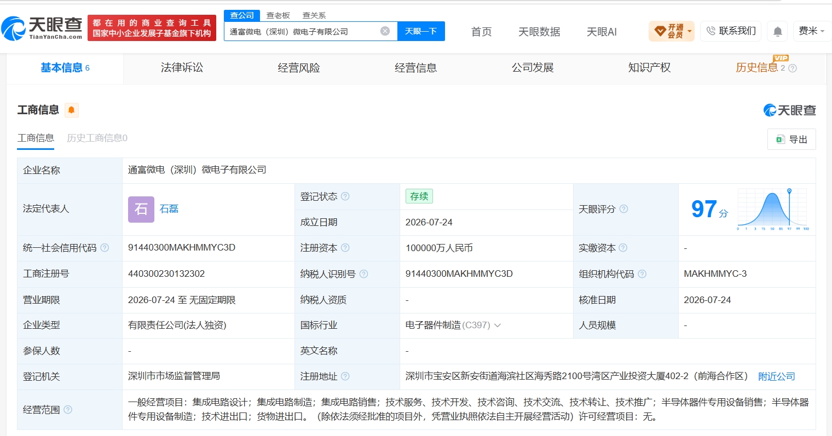Image resolution: width=832 pixels, height=436 pixels.
Task: Click company name value in 企业名称 row
Action: pyautogui.click(x=197, y=170)
